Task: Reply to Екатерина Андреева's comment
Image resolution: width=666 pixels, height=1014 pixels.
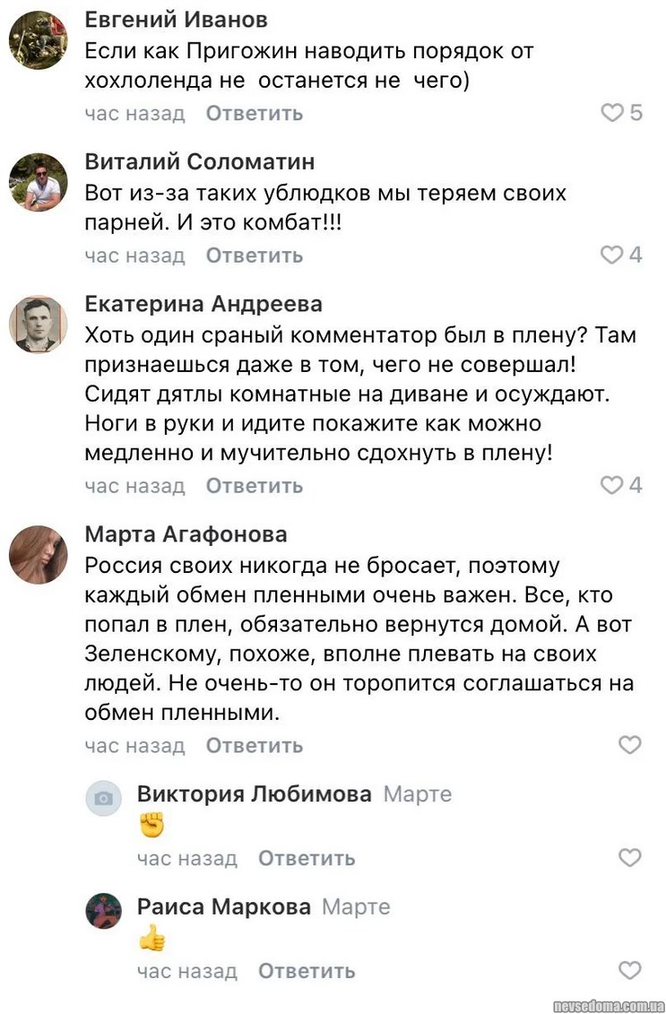Action: click(255, 486)
